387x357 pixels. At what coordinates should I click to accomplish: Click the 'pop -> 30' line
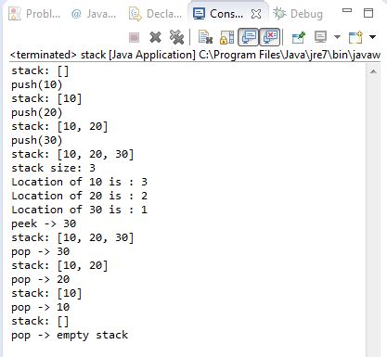click(x=41, y=251)
